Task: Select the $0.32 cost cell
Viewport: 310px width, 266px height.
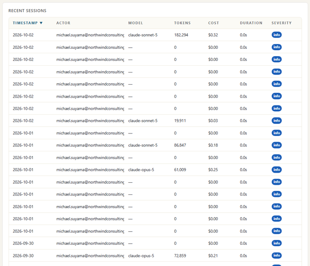Action: click(x=213, y=35)
